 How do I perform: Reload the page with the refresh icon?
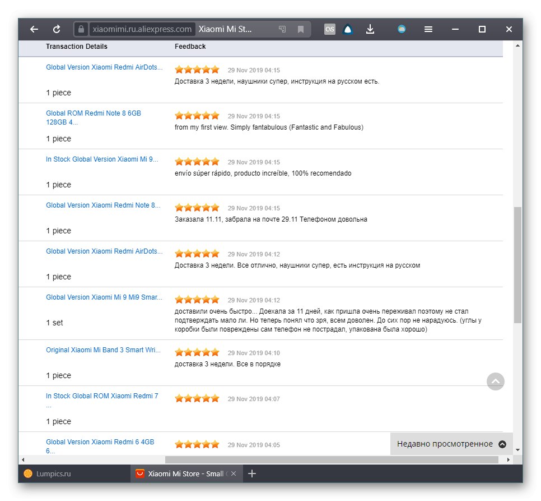57,29
